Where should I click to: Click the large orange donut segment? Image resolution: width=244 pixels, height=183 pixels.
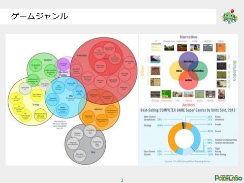(172, 137)
